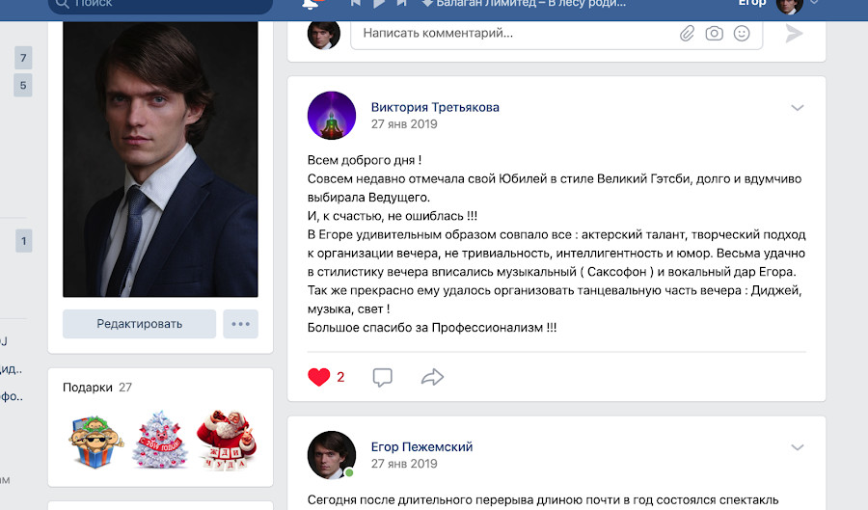The width and height of the screenshot is (868, 510).
Task: Expand options chevron on Егор Пежемский's post
Action: click(x=798, y=447)
